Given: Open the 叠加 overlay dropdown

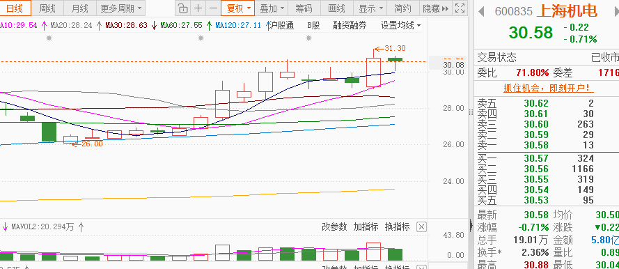Looking at the screenshot, I should point(272,8).
